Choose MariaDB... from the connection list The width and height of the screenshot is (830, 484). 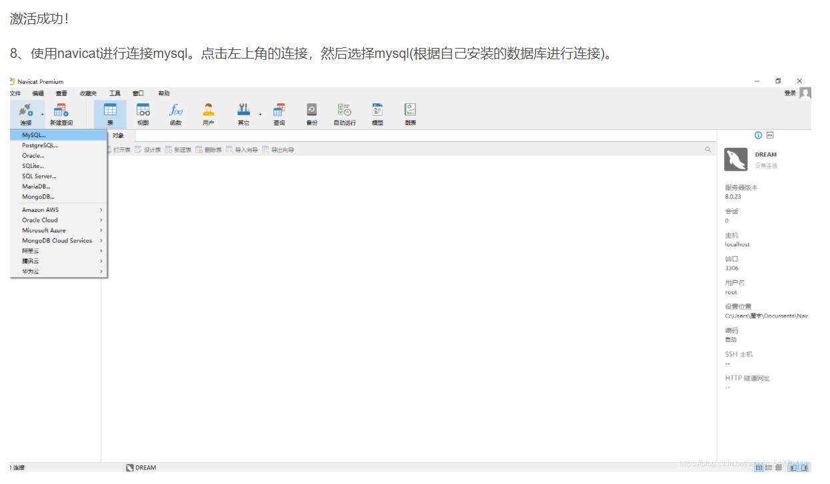pyautogui.click(x=59, y=186)
